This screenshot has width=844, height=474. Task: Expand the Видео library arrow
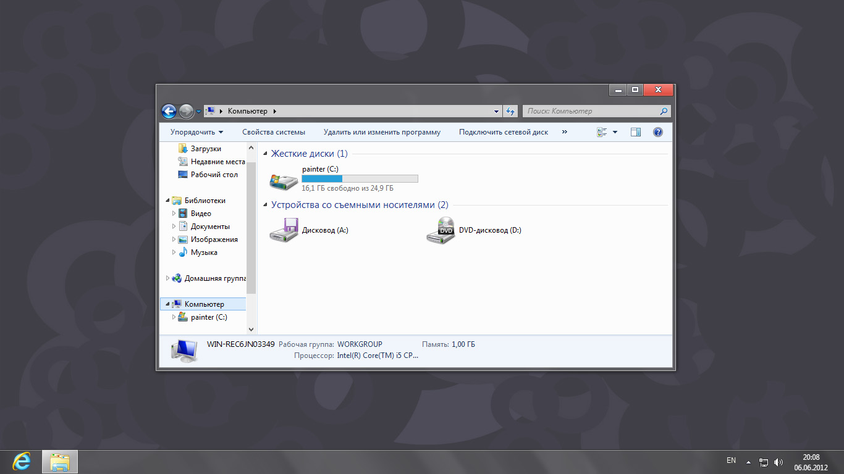[174, 214]
